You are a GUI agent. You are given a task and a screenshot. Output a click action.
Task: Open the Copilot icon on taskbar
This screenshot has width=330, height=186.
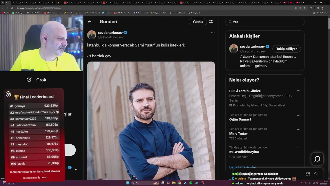[x=168, y=183]
